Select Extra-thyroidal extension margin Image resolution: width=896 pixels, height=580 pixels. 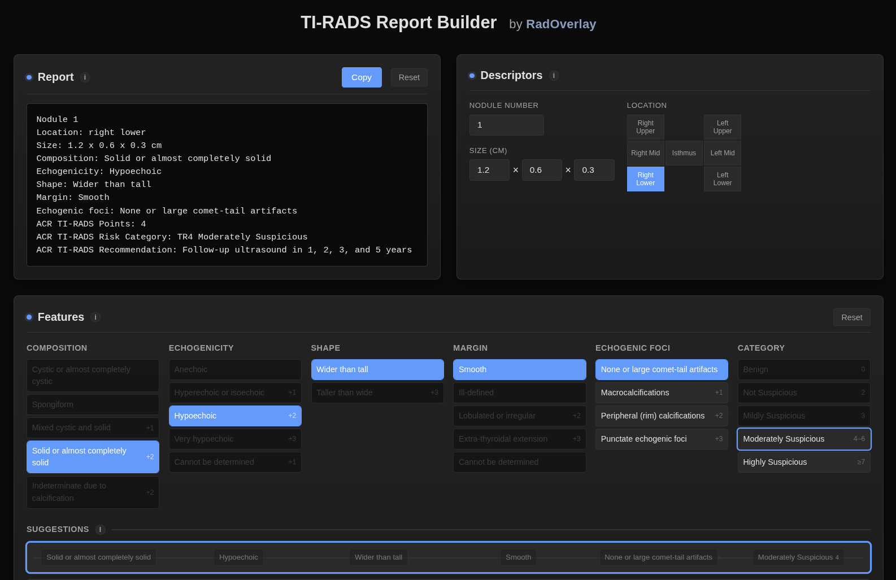click(x=520, y=439)
